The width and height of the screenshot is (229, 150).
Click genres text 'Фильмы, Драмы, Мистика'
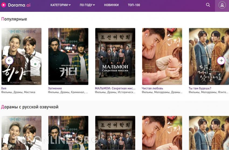tap(18, 92)
